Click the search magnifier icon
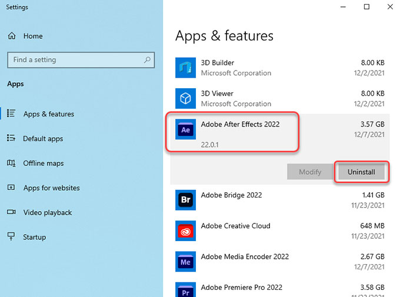The image size is (400, 297). click(147, 60)
